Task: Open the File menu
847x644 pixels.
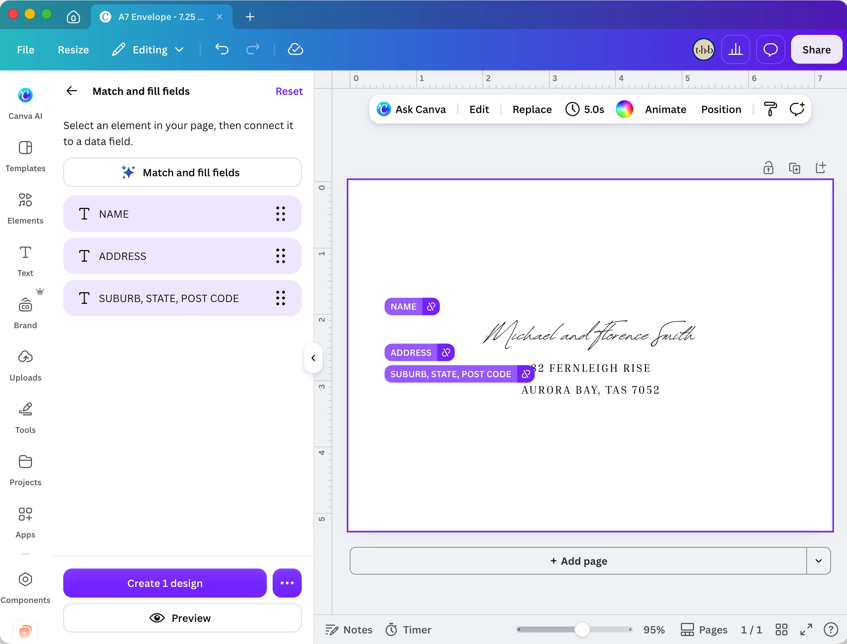Action: (26, 49)
